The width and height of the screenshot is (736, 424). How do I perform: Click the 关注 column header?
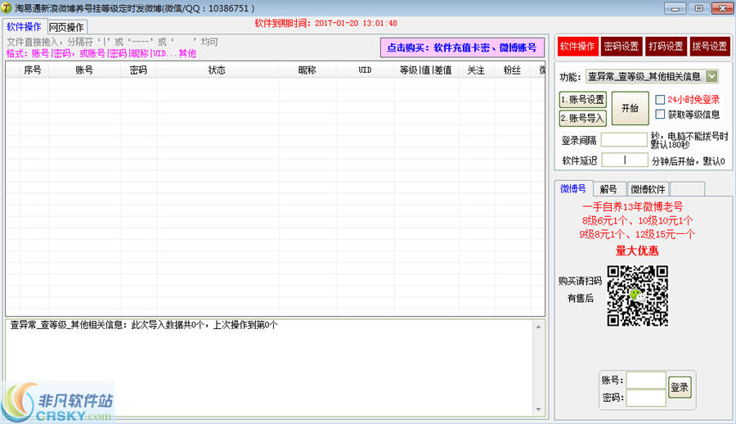pos(476,70)
